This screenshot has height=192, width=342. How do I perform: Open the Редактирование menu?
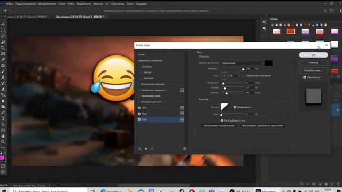[26, 4]
